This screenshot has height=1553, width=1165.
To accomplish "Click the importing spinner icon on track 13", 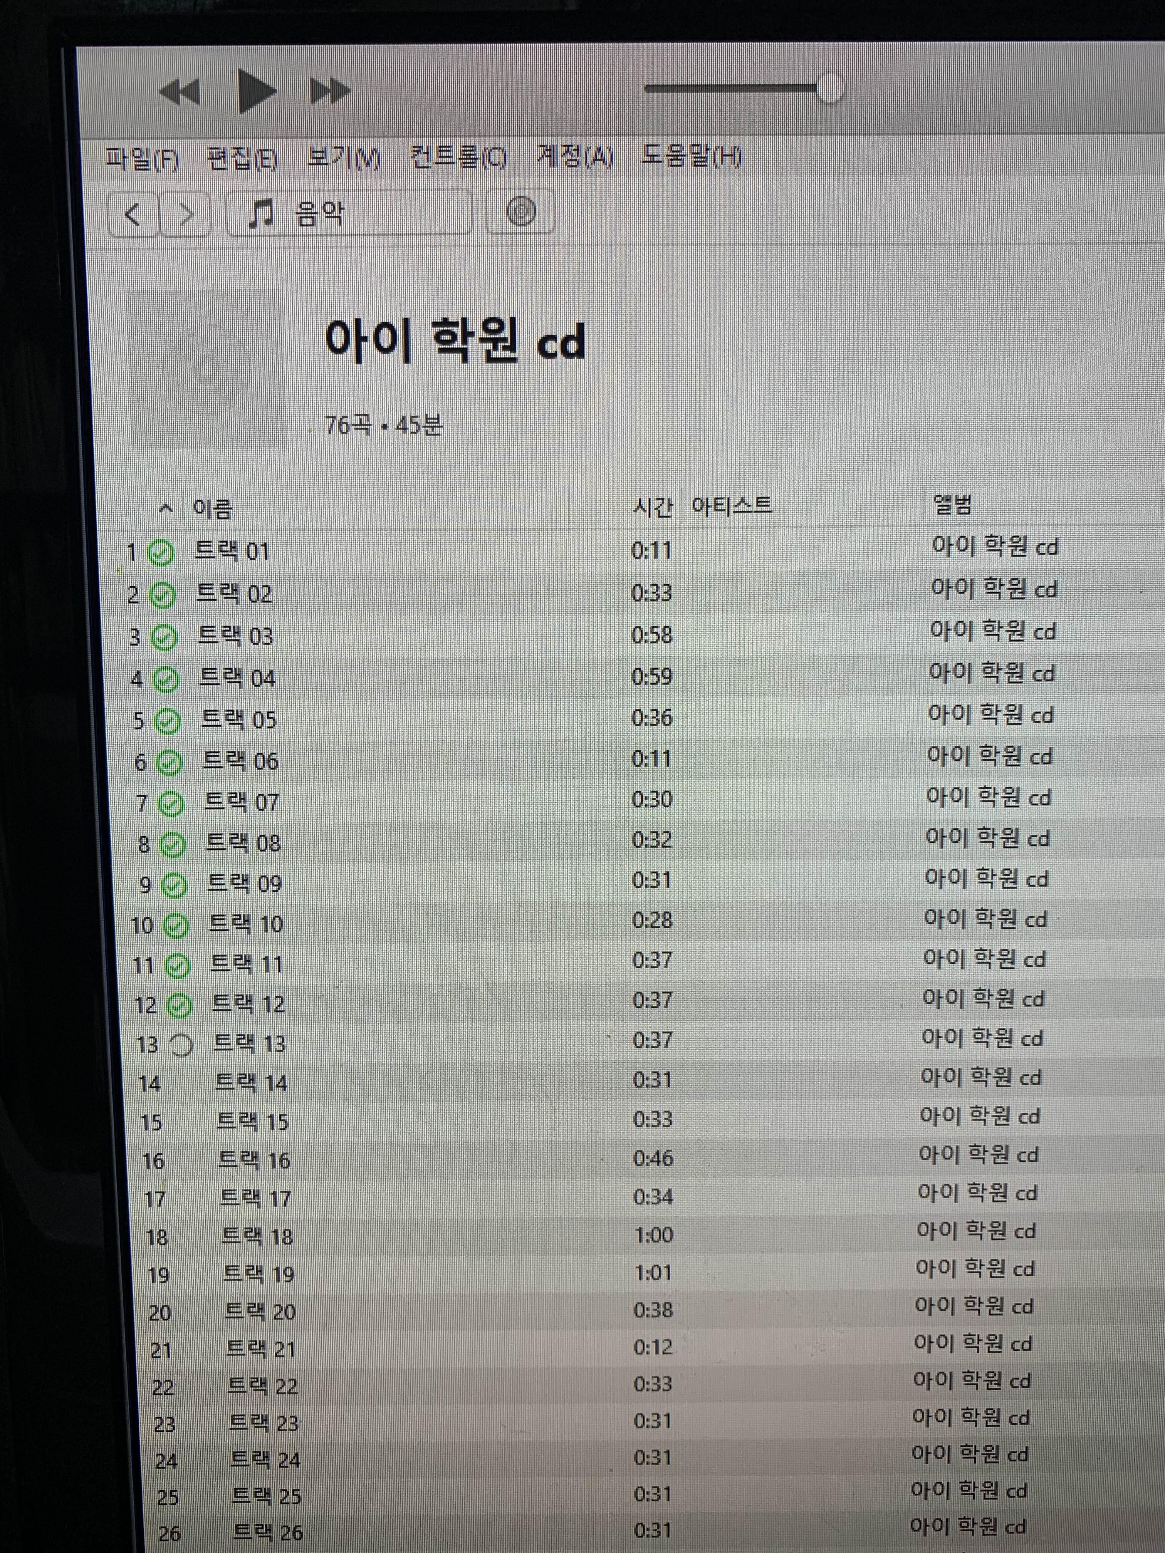I will (x=181, y=1046).
